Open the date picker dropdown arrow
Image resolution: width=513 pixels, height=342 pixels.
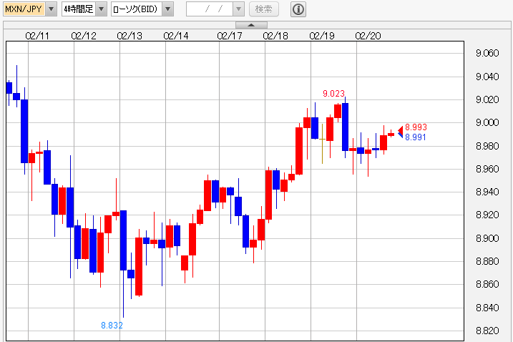point(238,9)
